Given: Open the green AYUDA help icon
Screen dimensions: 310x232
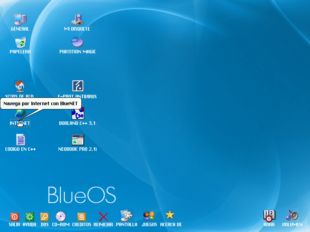Looking at the screenshot, I should tap(30, 217).
